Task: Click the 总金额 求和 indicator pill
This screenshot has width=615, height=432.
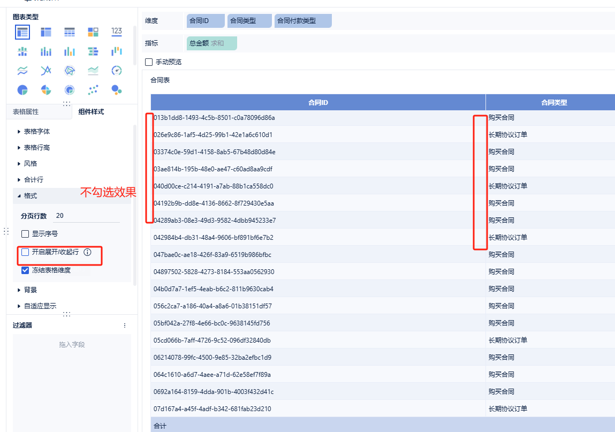Action: point(212,43)
